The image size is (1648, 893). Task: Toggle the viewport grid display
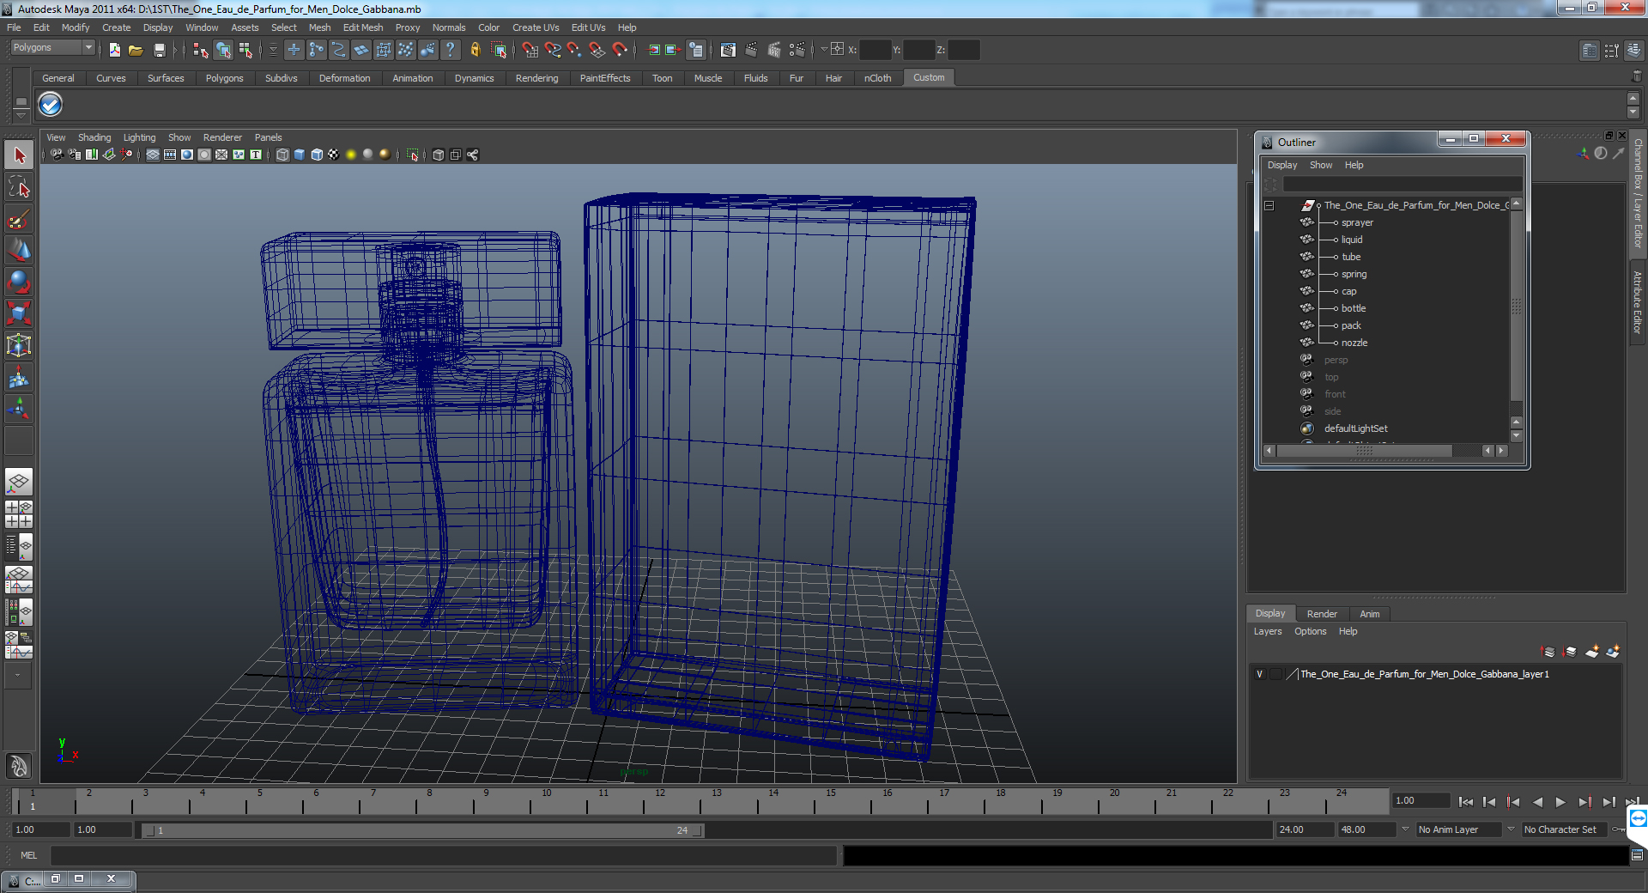[x=153, y=155]
